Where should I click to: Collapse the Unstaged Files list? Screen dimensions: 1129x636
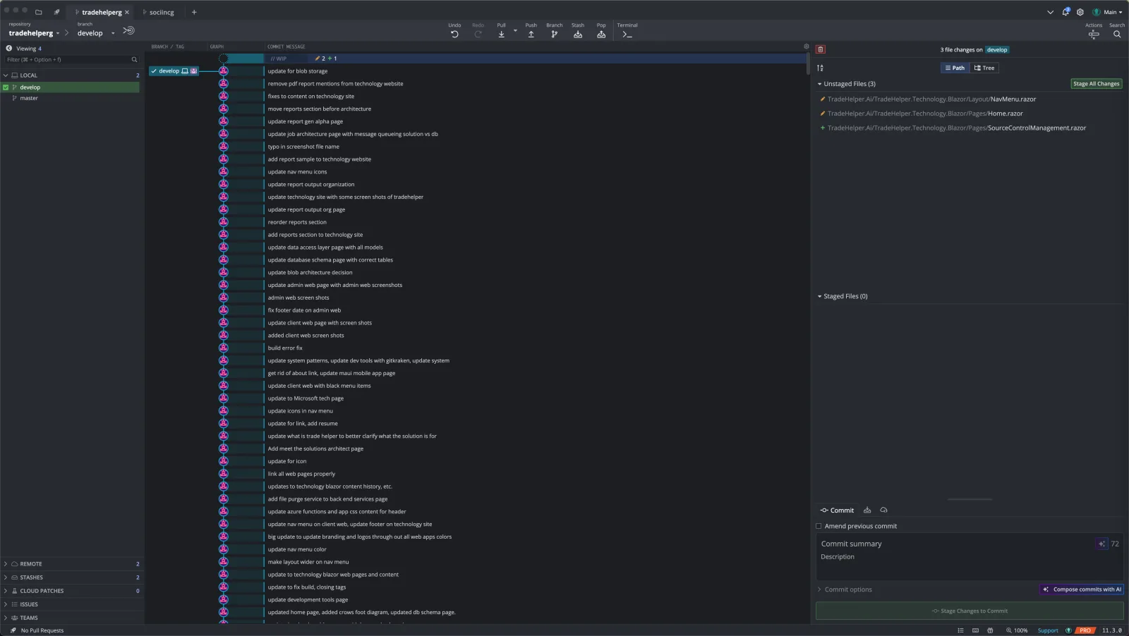(820, 84)
